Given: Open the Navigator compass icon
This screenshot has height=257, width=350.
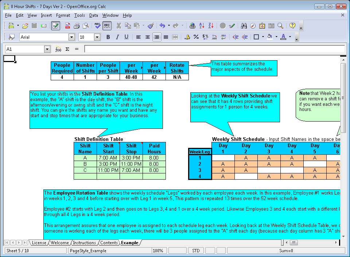Looking at the screenshot, I should [253, 26].
